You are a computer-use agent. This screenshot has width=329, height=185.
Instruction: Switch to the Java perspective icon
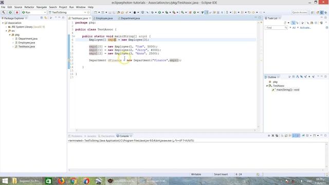(322, 12)
